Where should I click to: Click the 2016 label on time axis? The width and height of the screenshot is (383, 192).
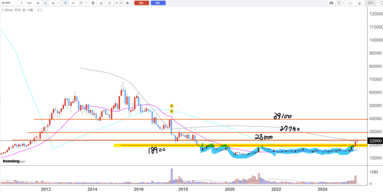pos(139,189)
